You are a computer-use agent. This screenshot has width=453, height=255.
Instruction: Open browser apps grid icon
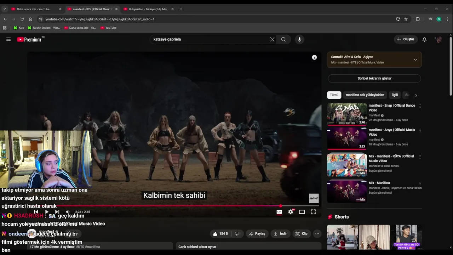(x=5, y=28)
